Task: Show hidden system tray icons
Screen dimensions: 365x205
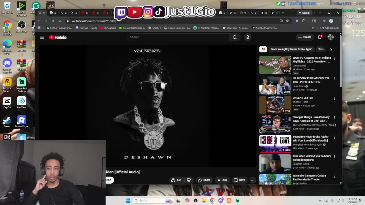Action: (x=320, y=200)
